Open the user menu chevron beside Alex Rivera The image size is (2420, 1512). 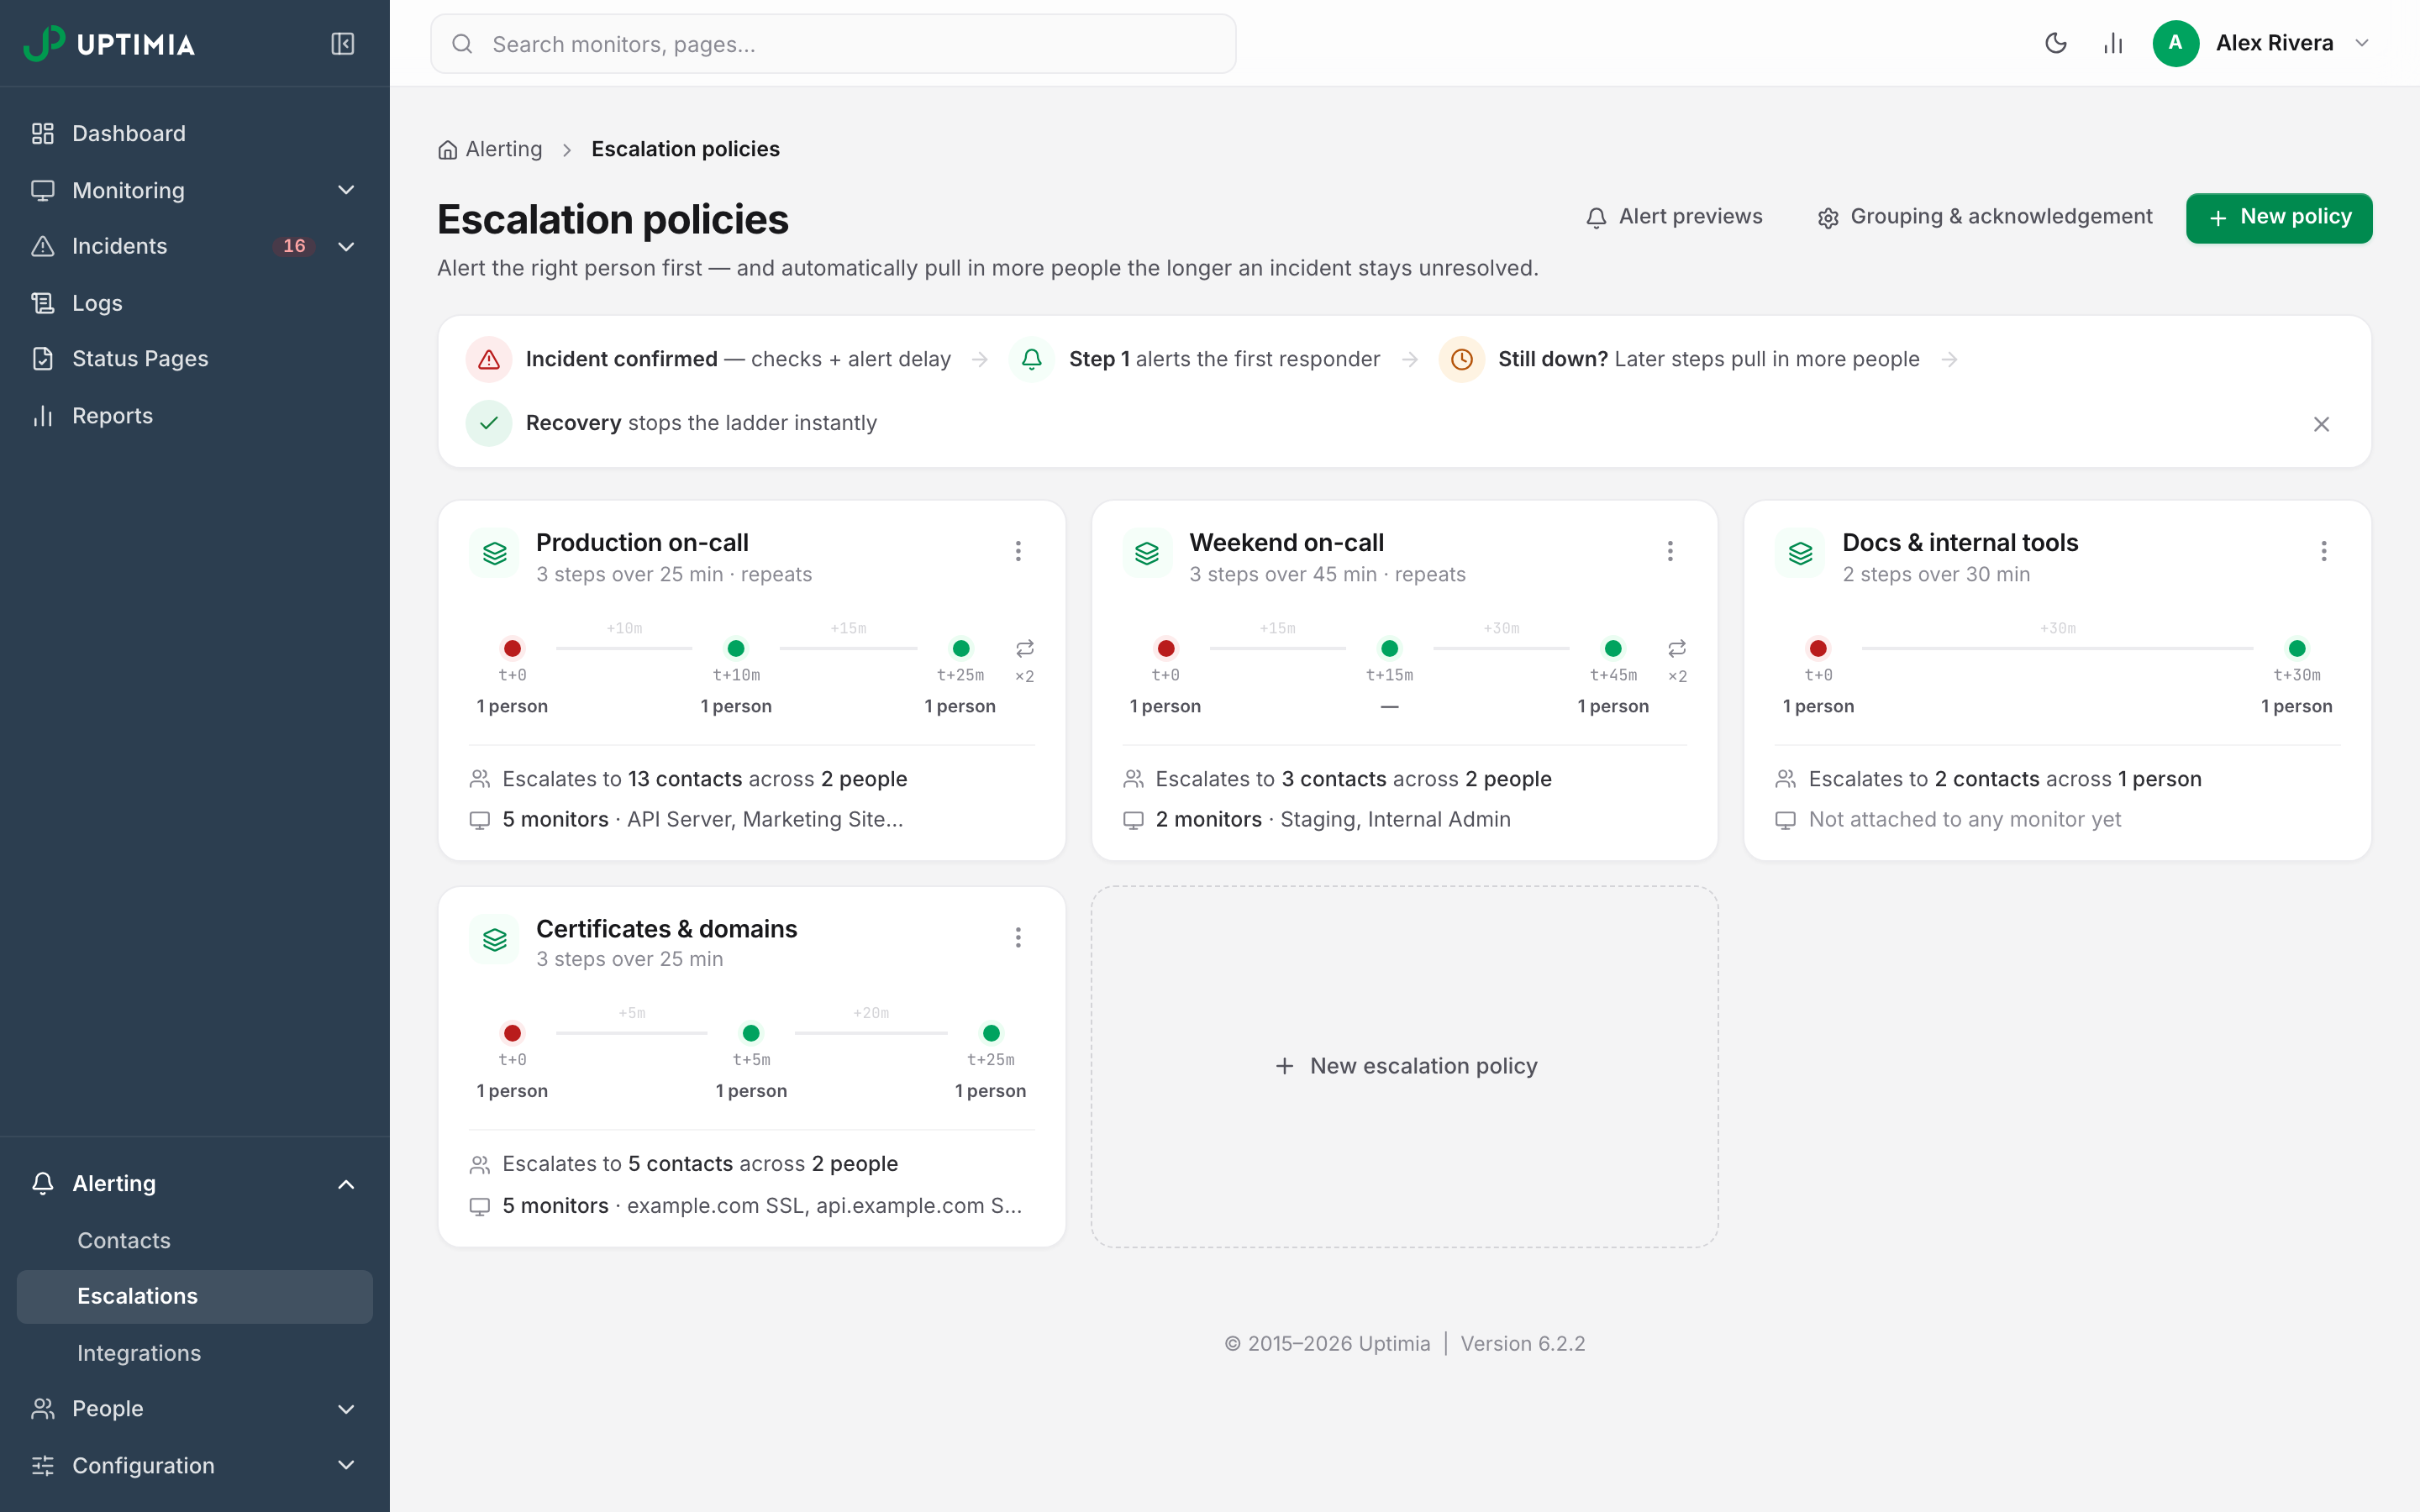coord(2362,43)
